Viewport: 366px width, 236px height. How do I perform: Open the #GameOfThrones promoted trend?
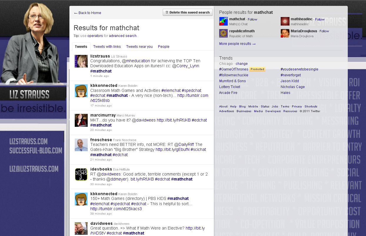[234, 69]
